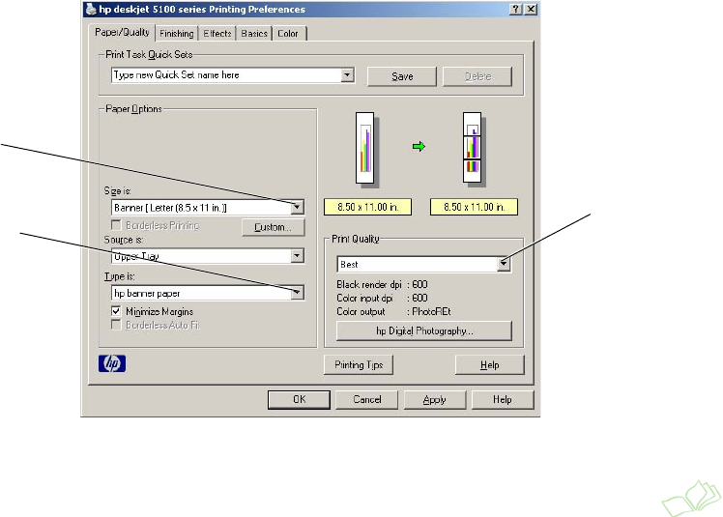Click the printer icon in the title bar
The image size is (723, 517).
coord(91,9)
